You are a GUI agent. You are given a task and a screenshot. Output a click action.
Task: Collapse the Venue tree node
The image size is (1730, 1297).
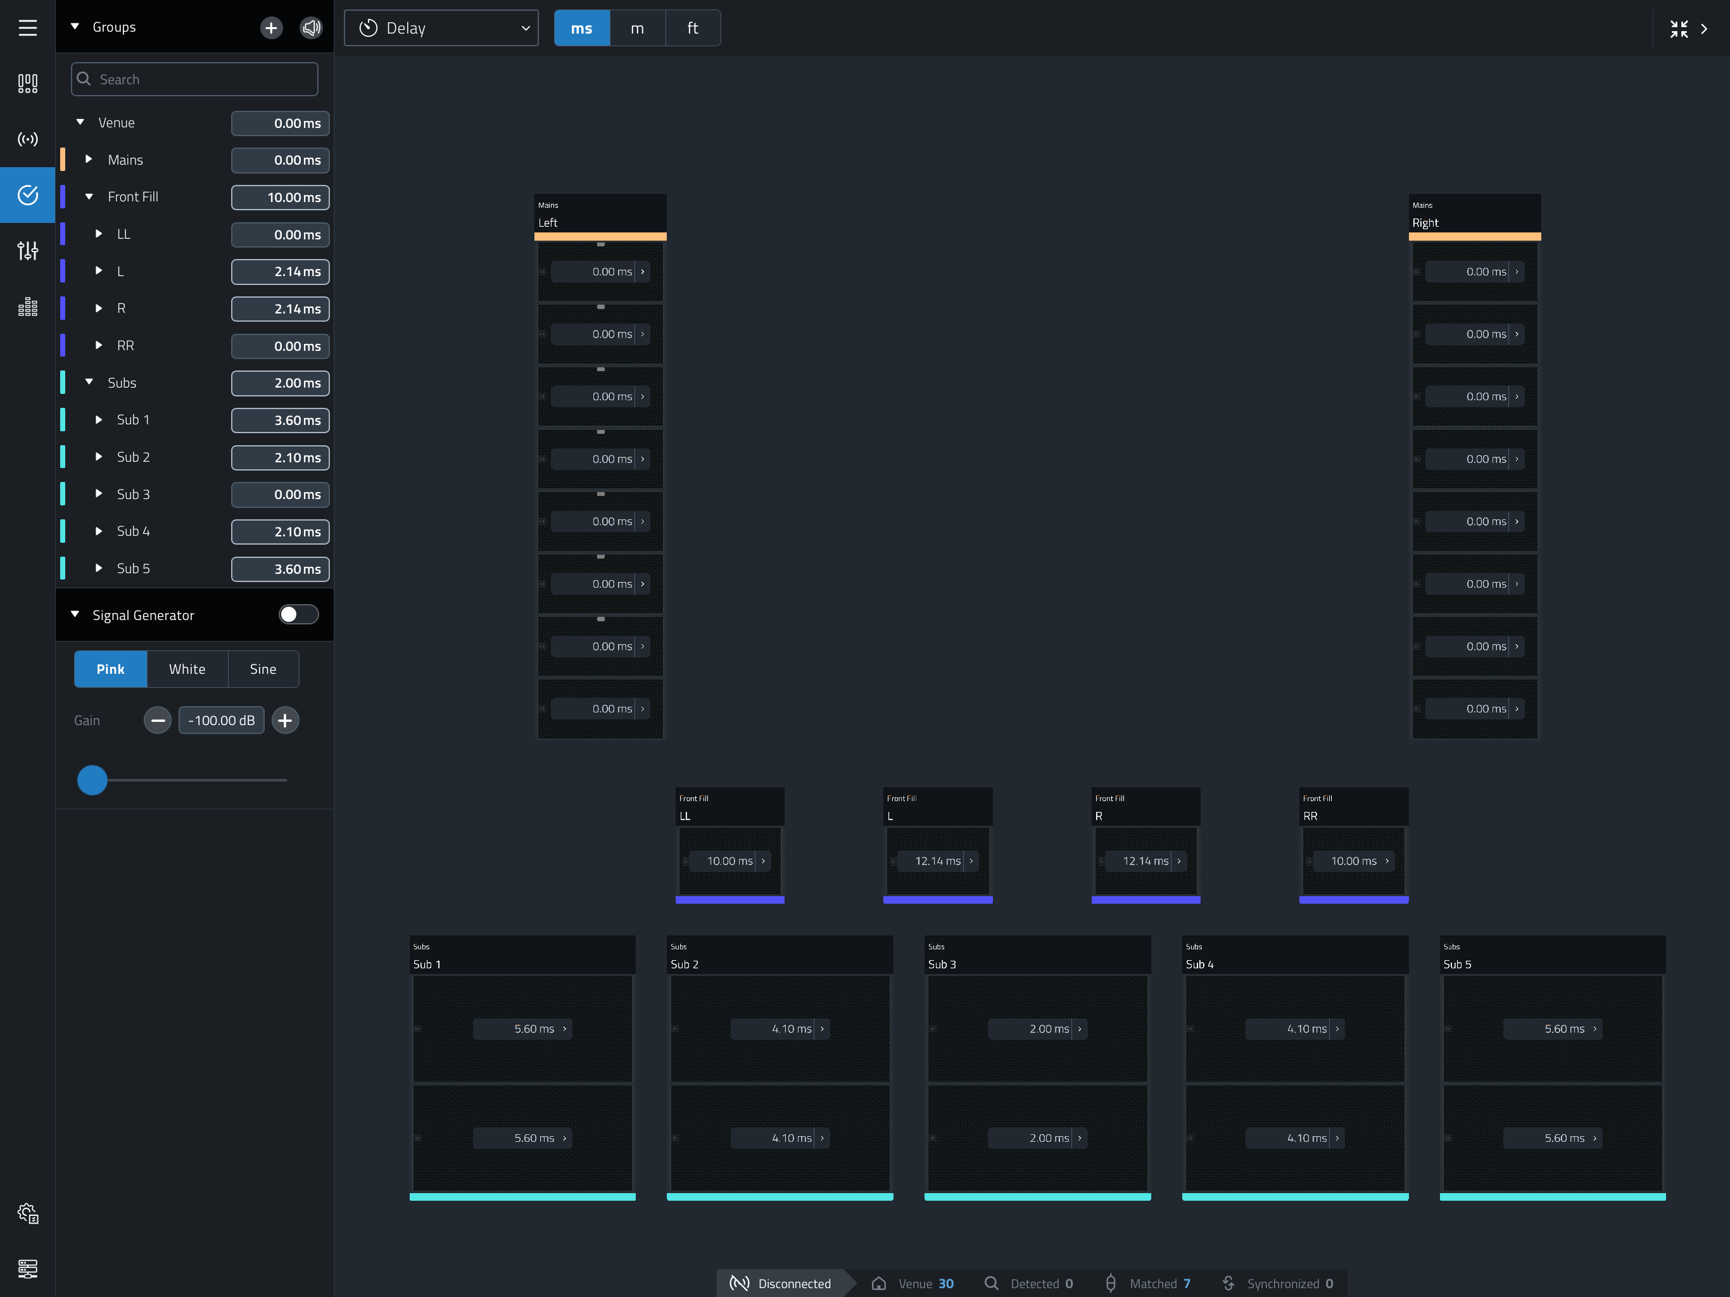click(80, 122)
